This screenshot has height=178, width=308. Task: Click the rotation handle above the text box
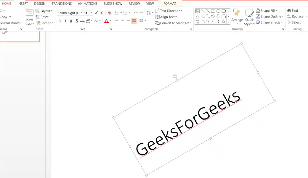coord(175,76)
